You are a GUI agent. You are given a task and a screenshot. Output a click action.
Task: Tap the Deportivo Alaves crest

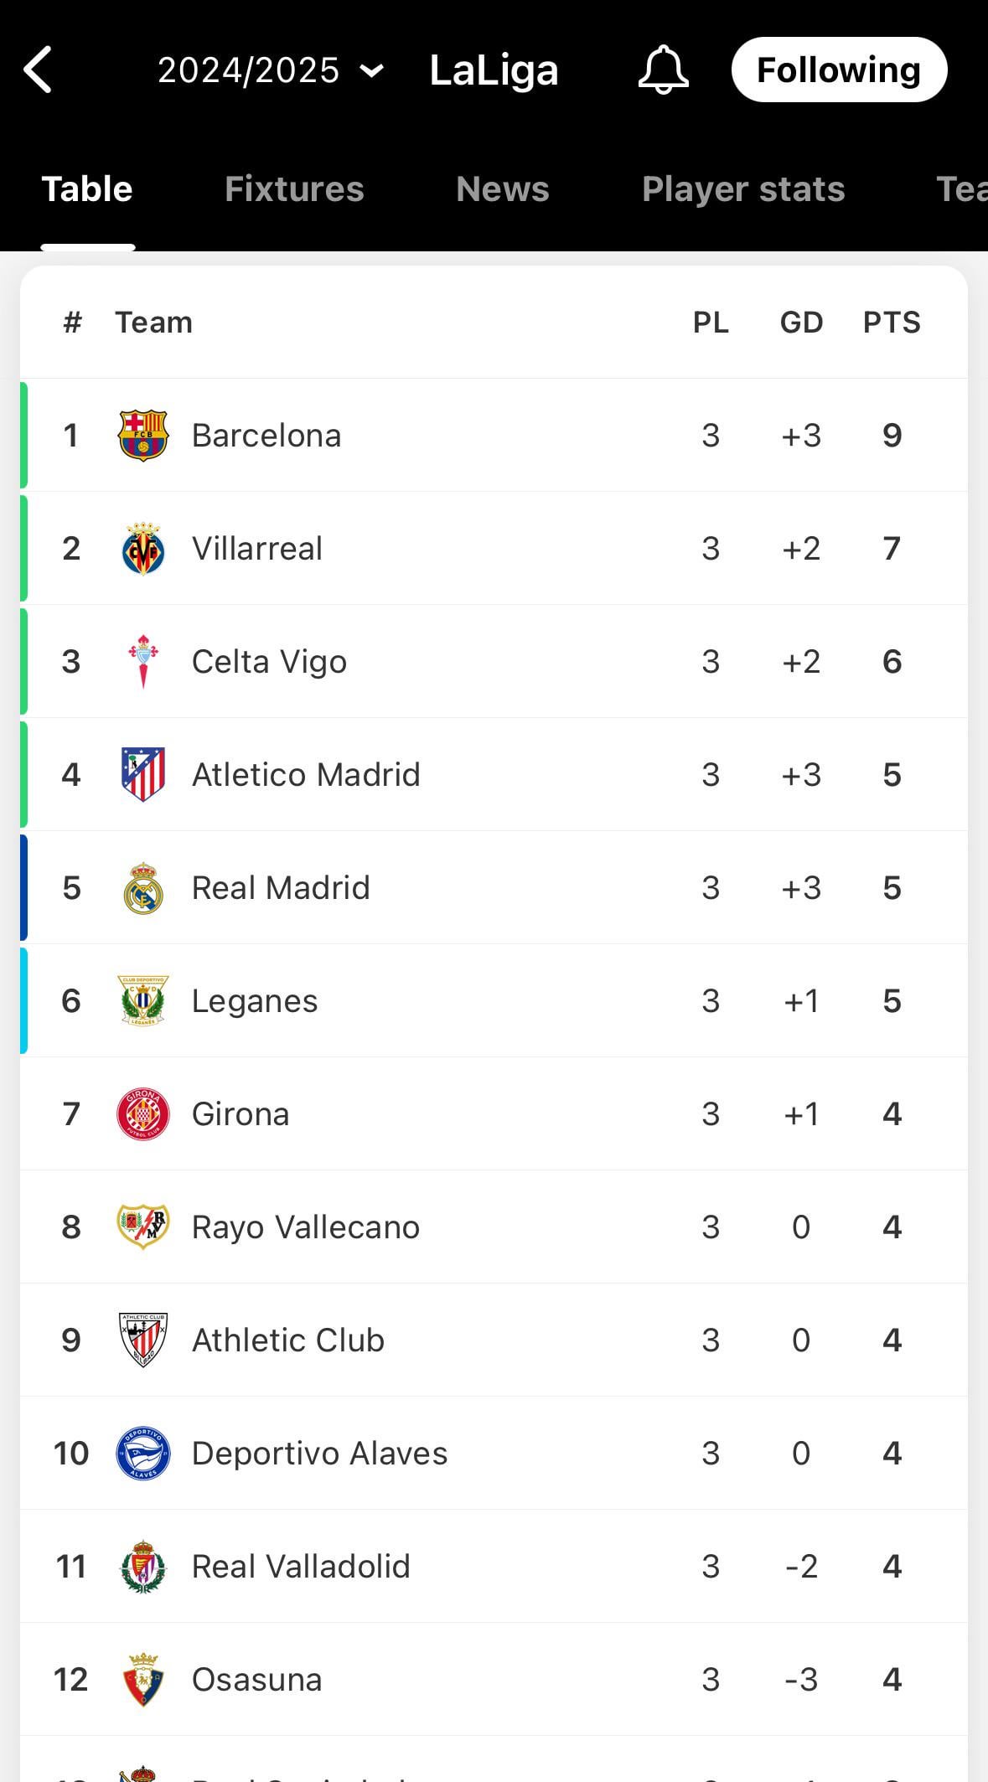click(x=143, y=1454)
